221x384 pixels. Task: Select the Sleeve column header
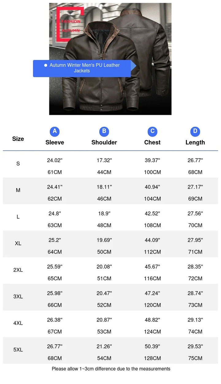click(x=55, y=142)
